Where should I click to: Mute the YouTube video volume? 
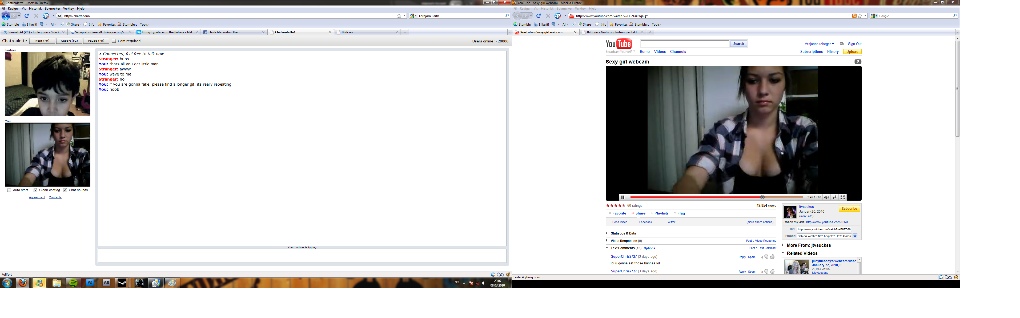[826, 197]
